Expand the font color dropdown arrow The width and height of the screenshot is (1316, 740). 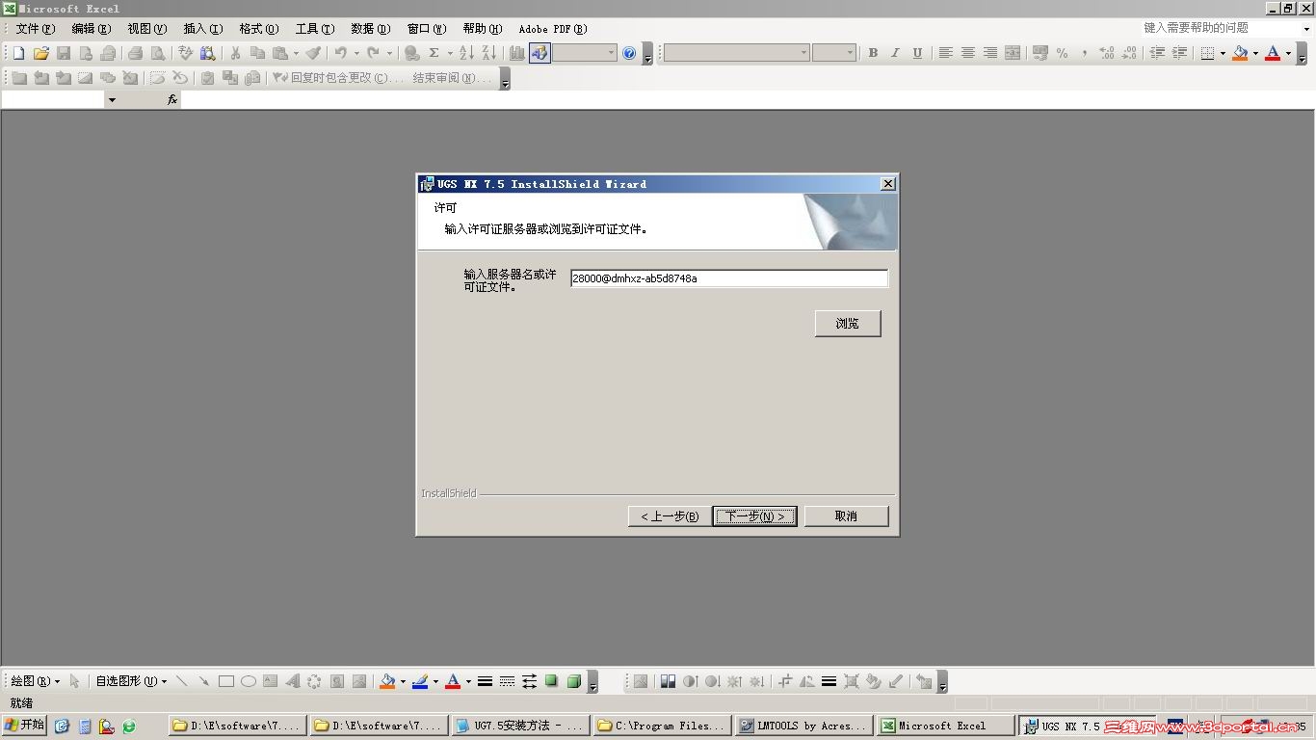(1288, 53)
